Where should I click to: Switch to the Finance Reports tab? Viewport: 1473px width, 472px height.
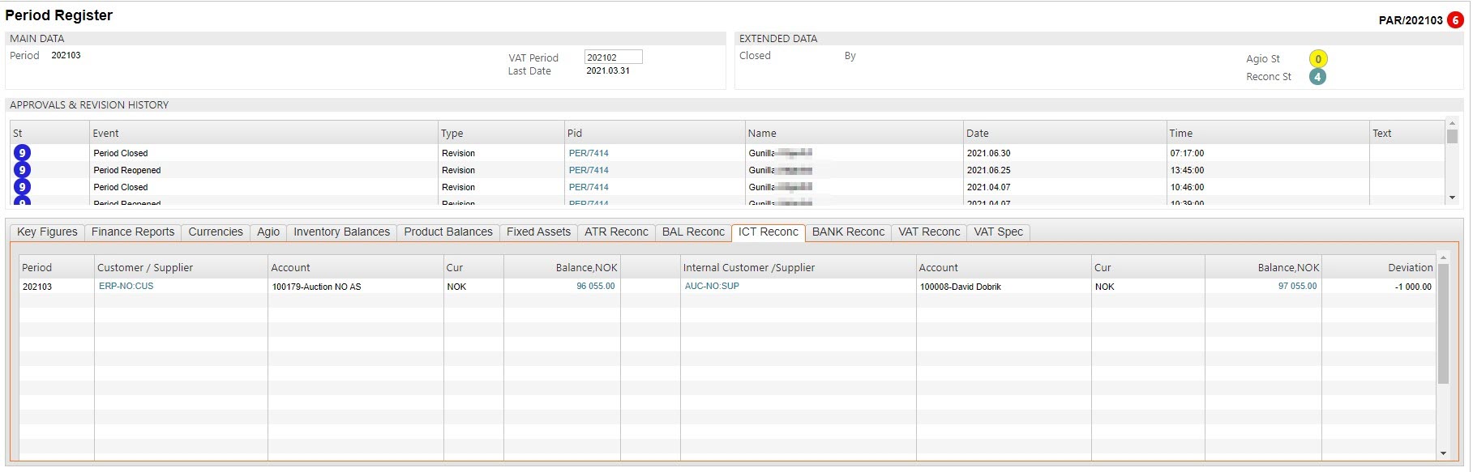point(133,232)
